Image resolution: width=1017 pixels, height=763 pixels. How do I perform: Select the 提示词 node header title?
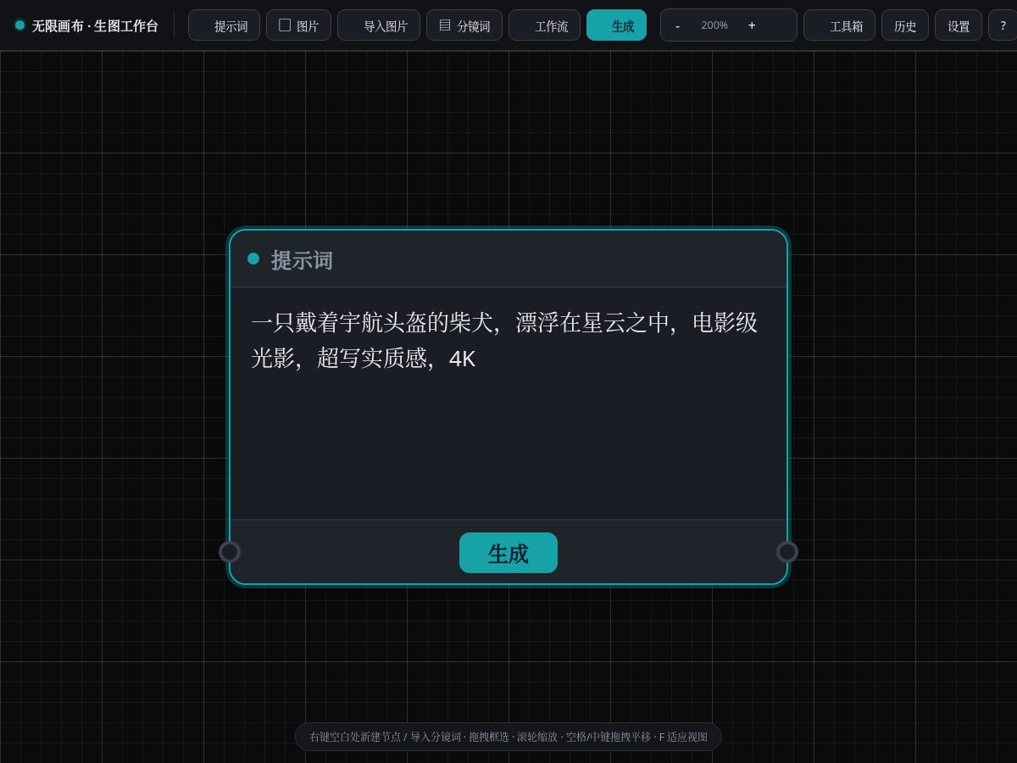point(302,260)
